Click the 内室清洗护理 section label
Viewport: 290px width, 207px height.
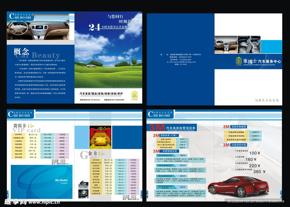point(238,145)
